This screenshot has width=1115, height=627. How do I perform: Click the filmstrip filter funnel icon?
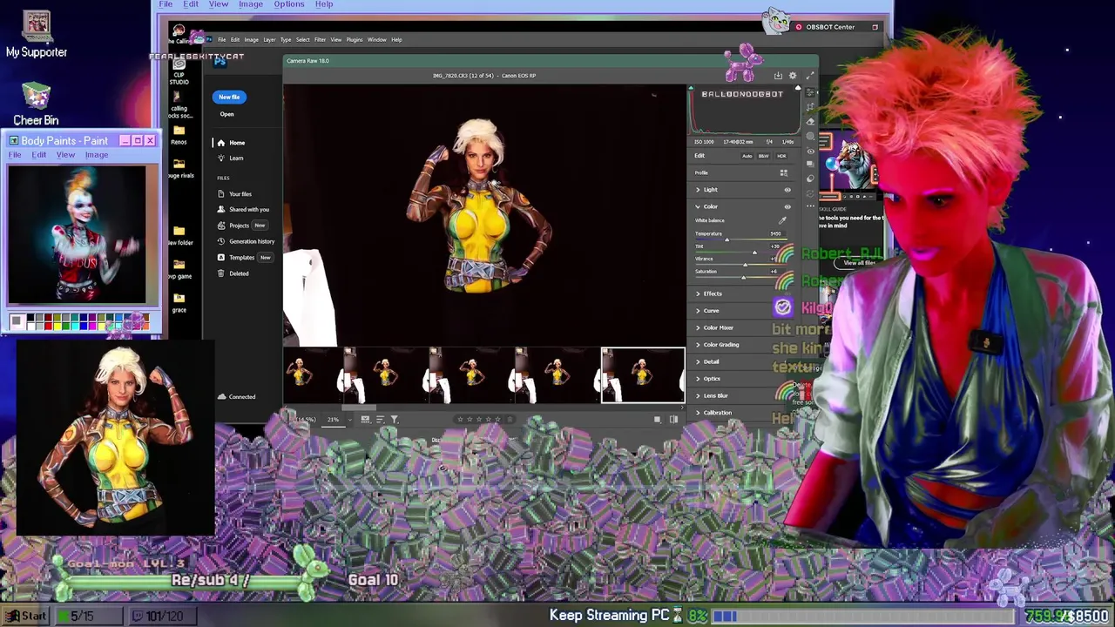(x=394, y=419)
